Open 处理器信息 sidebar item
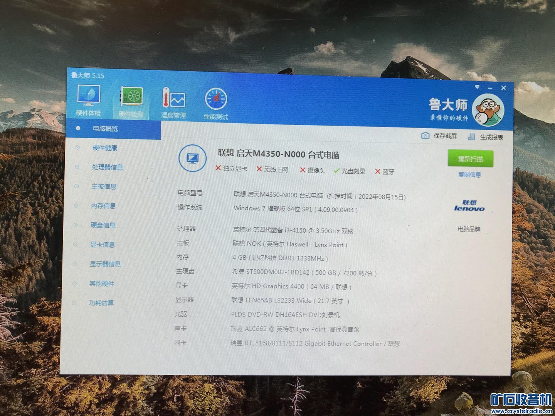 point(107,167)
